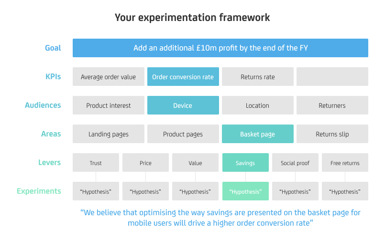Open the highlighted green Hypothesis experiment

[x=245, y=191]
